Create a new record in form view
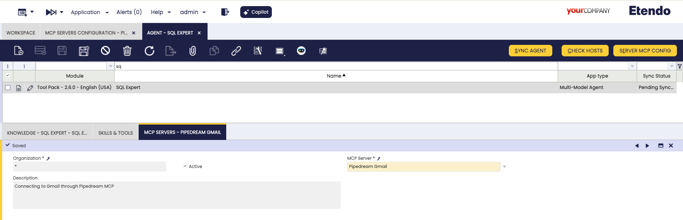This screenshot has width=683, height=220. tap(19, 51)
